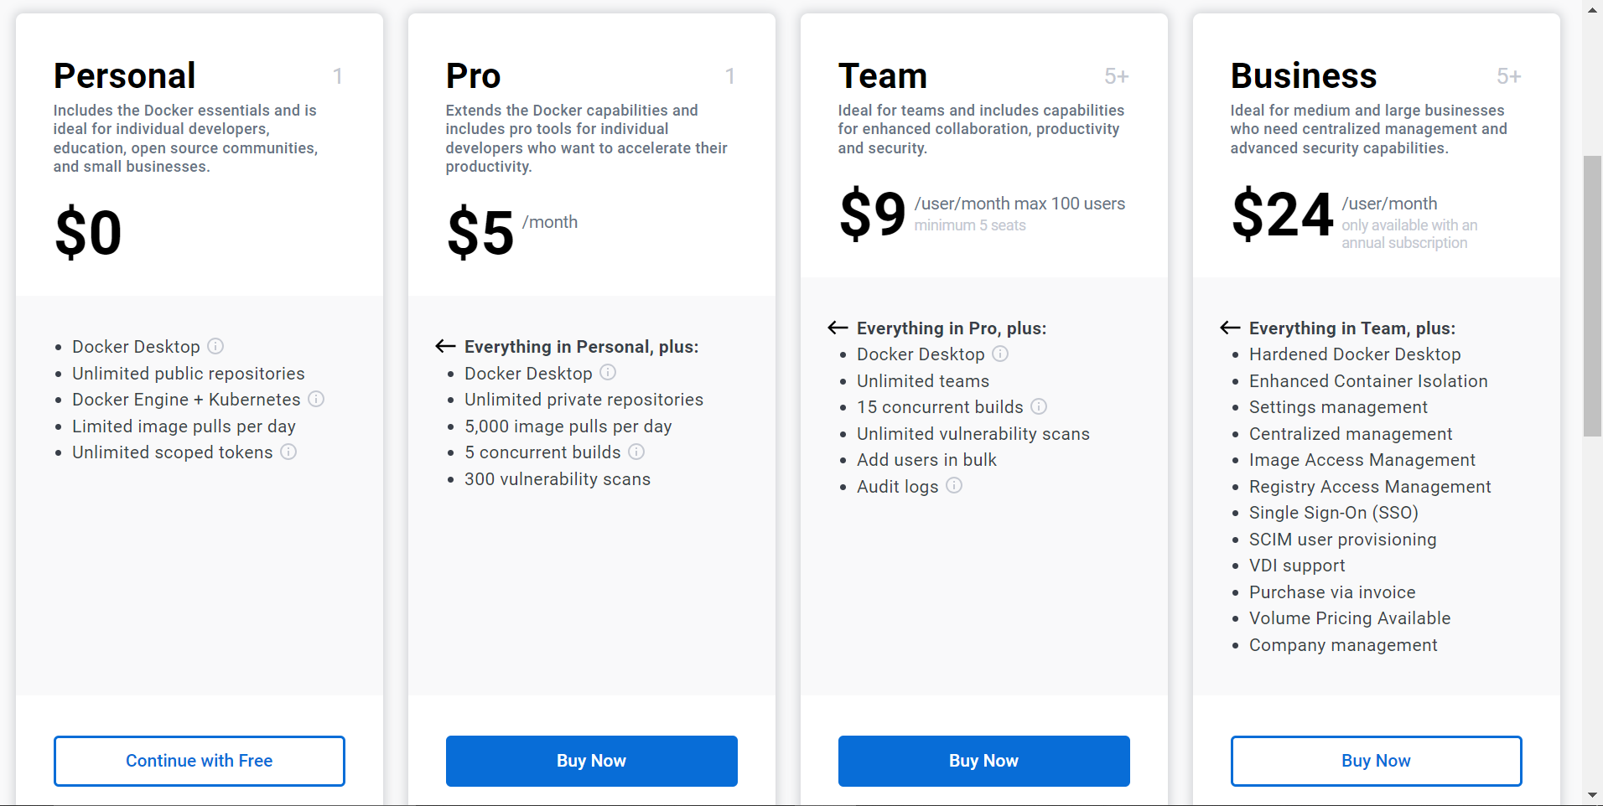Viewport: 1603px width, 806px height.
Task: Click the info icon next to Docker Desktop under Personal
Action: point(216,346)
